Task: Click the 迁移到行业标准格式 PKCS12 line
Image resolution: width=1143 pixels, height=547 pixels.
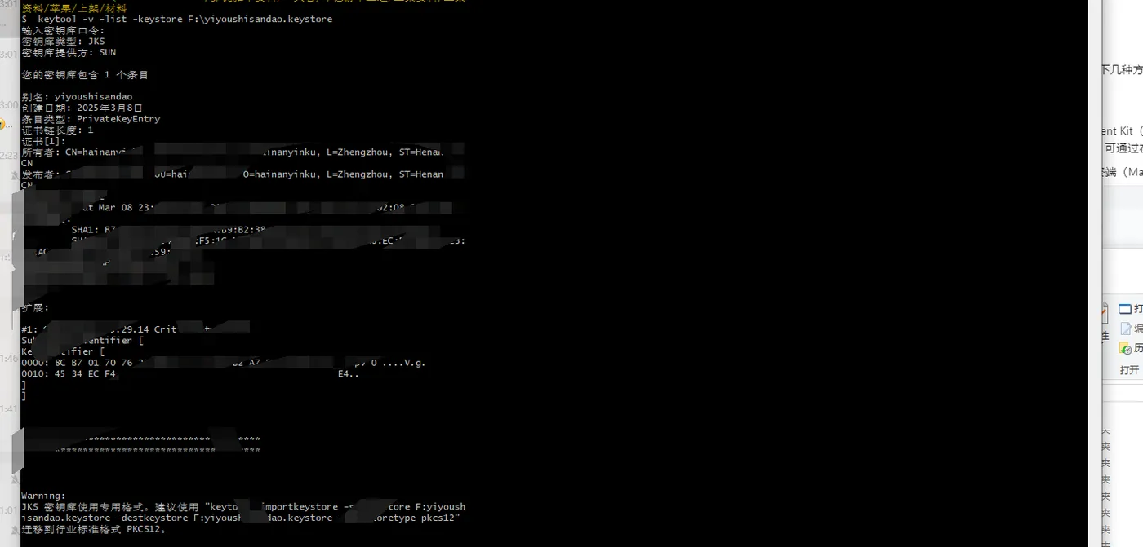Action: point(95,529)
